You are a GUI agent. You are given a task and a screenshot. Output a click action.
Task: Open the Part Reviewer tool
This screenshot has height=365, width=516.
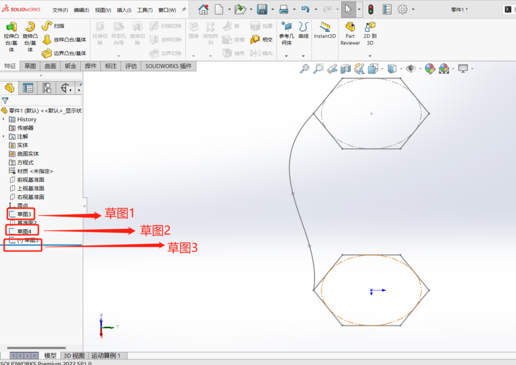tap(350, 32)
